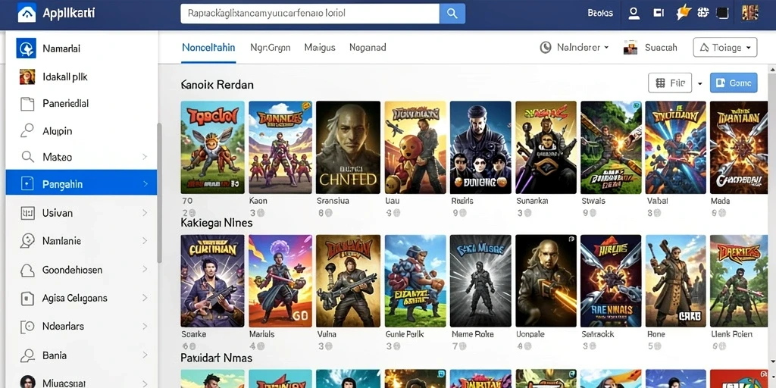This screenshot has width=776, height=388.
Task: Click the Applikarti home logo icon
Action: tap(27, 14)
